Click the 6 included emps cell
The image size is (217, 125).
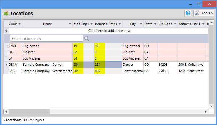tap(108, 58)
